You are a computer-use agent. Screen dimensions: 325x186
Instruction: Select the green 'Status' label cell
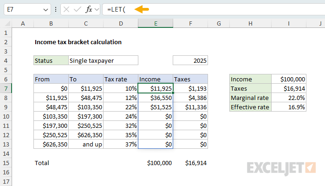51,60
